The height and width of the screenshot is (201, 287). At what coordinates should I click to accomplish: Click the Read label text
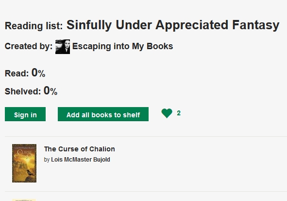(x=17, y=73)
